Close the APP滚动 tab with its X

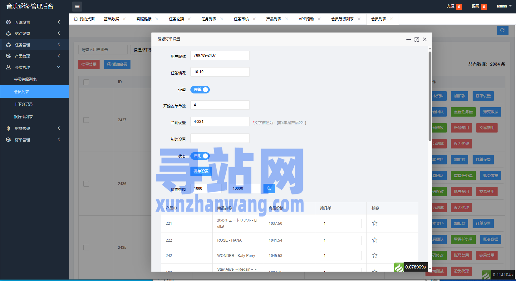[319, 19]
